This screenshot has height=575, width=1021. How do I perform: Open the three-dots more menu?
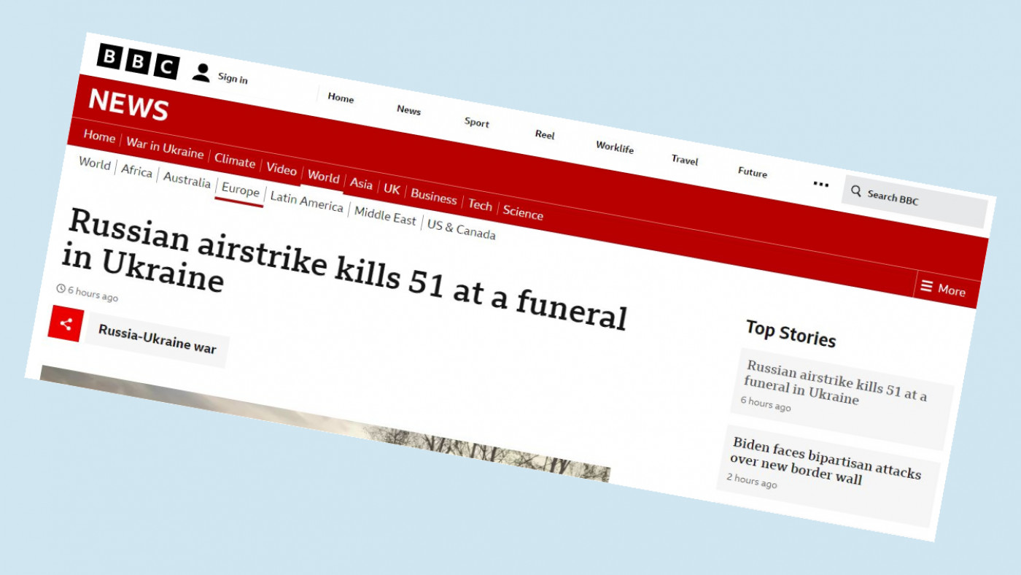(820, 184)
